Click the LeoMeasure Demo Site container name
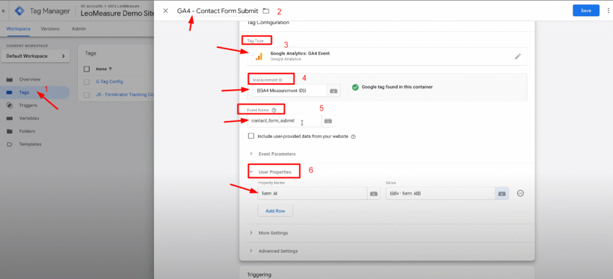This screenshot has width=613, height=279. (x=117, y=13)
